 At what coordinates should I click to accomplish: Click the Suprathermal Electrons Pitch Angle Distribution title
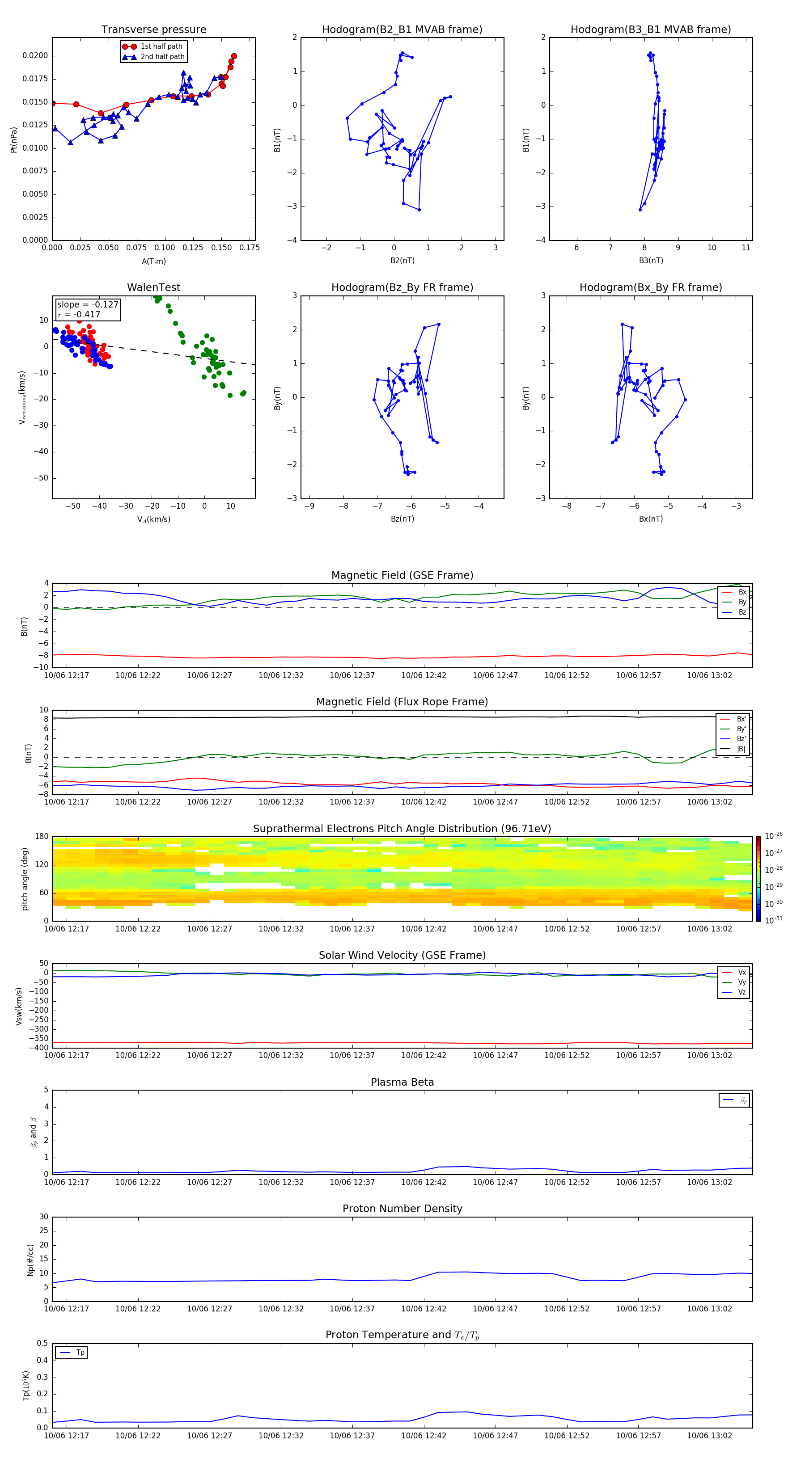coord(402,829)
